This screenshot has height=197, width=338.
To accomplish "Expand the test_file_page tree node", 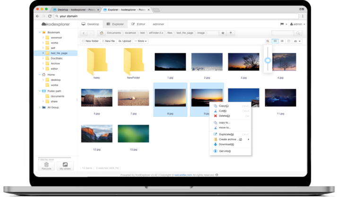I will [43, 53].
